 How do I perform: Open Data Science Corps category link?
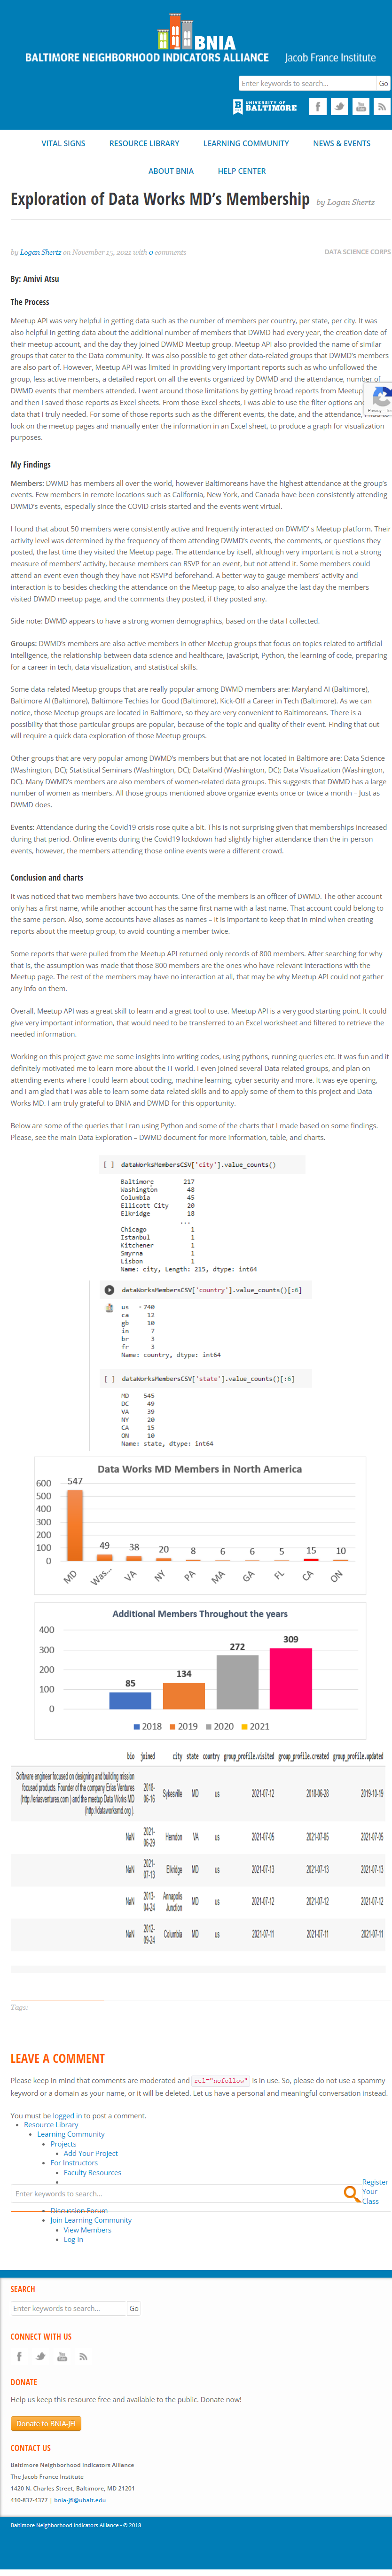[357, 252]
